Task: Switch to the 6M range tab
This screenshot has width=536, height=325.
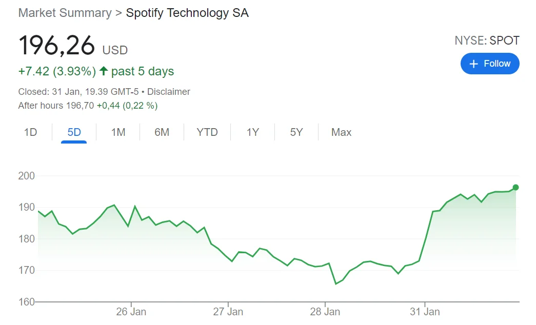Action: pyautogui.click(x=162, y=132)
